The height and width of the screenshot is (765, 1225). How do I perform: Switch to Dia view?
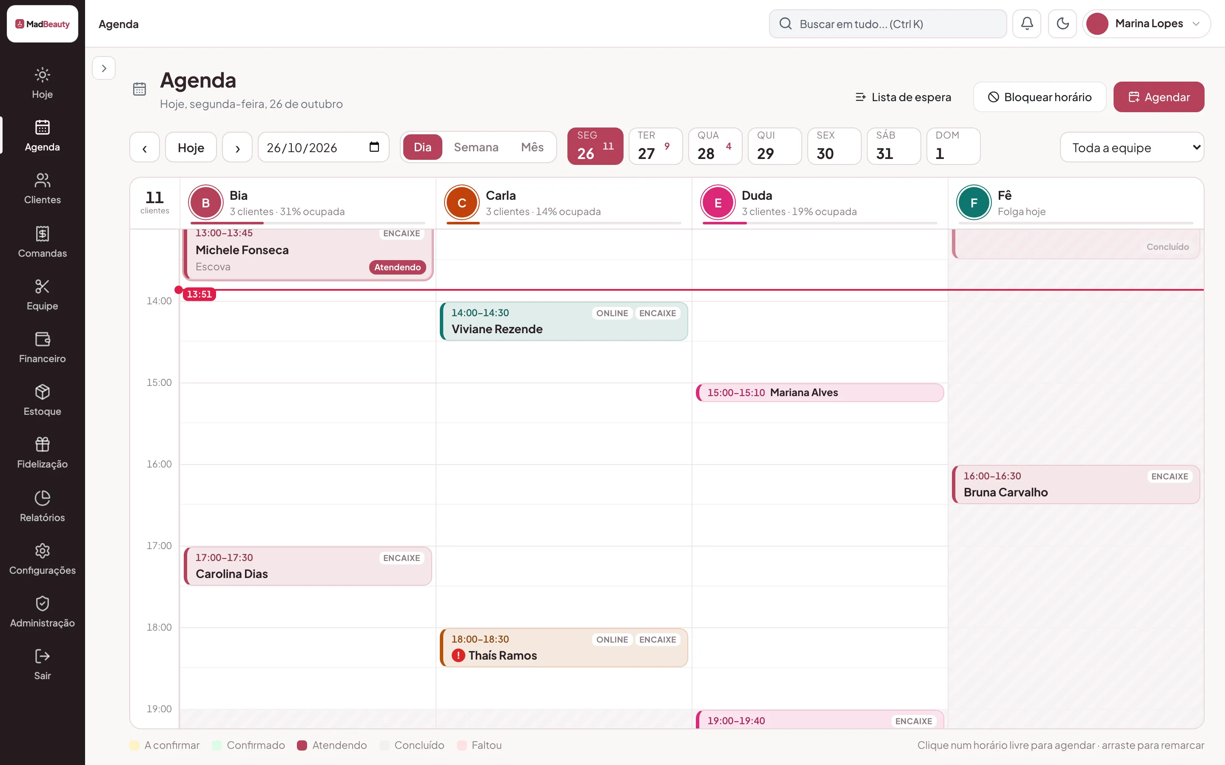[x=423, y=147]
